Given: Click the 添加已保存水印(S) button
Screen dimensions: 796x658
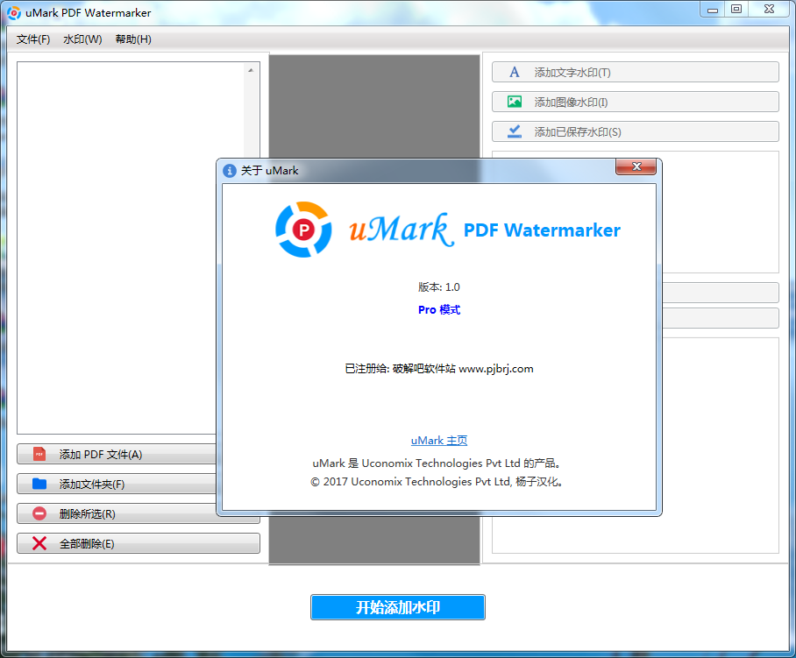Looking at the screenshot, I should pyautogui.click(x=635, y=132).
